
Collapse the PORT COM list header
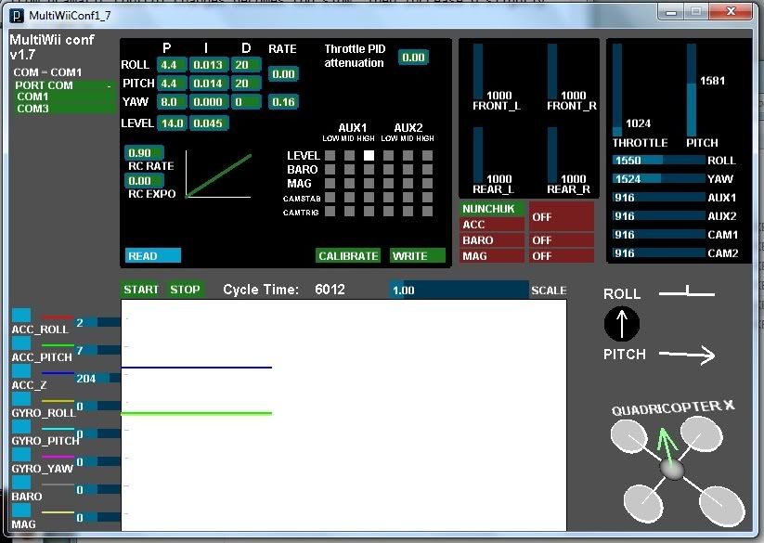click(x=64, y=85)
